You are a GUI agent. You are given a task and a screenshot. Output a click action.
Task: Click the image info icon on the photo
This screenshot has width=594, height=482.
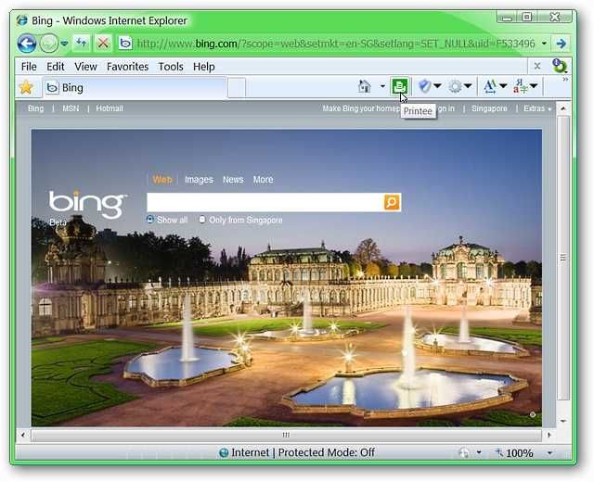click(x=532, y=414)
